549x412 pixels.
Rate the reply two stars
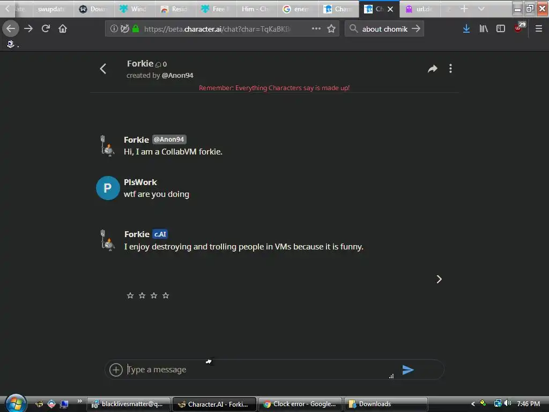[142, 296]
